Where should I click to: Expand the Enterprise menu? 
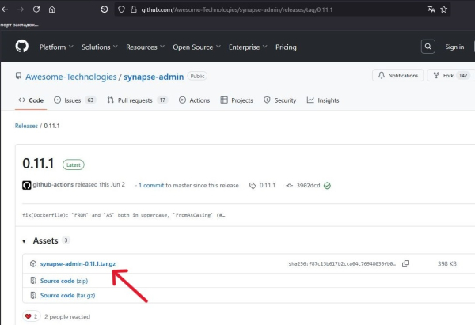(248, 47)
